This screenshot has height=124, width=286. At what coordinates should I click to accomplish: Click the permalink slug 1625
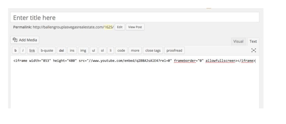(108, 27)
